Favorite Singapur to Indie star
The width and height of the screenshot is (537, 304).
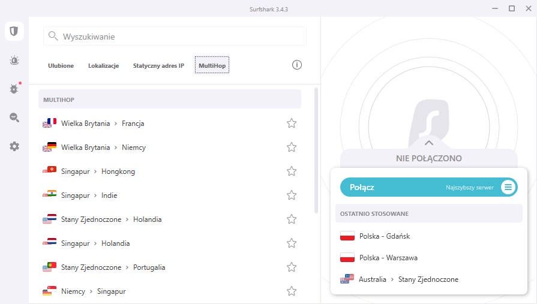[292, 195]
